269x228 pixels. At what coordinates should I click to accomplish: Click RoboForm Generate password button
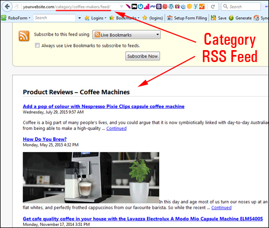coord(240,18)
